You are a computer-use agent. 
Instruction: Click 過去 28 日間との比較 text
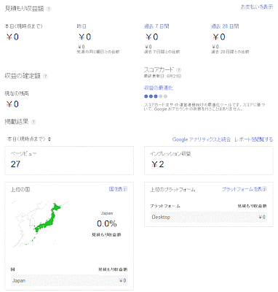[230, 52]
